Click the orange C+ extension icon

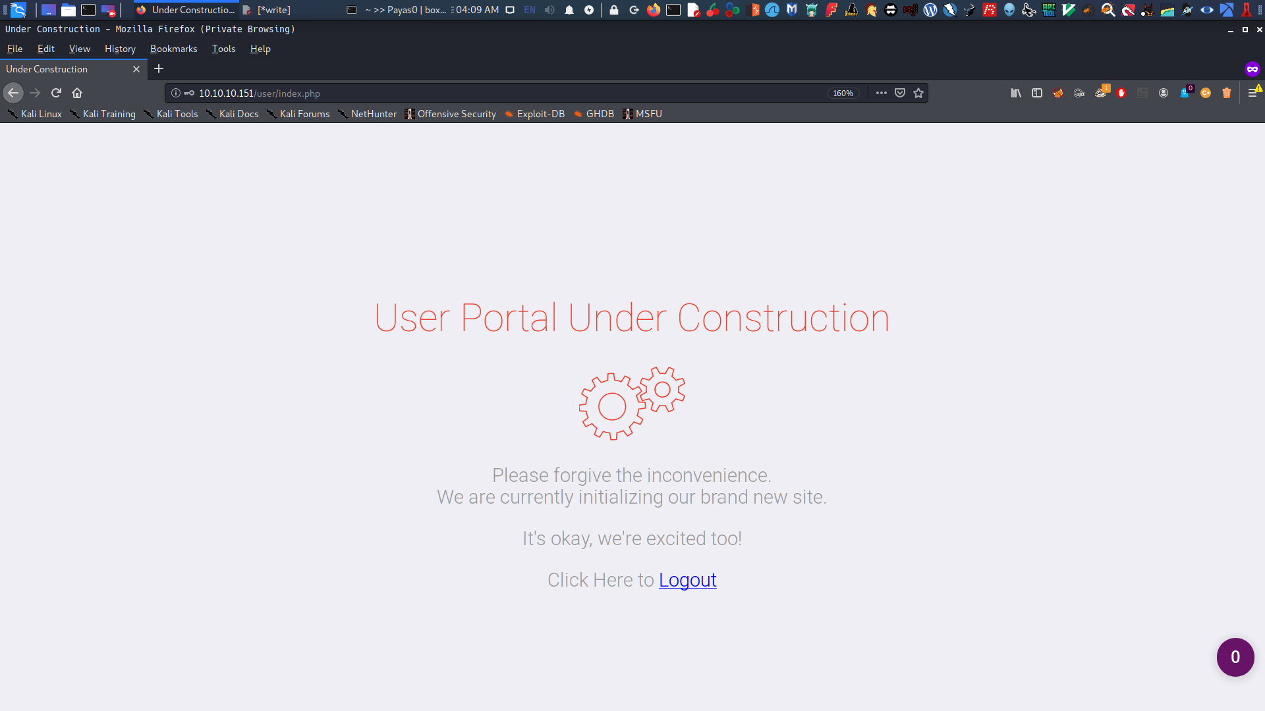(1206, 93)
